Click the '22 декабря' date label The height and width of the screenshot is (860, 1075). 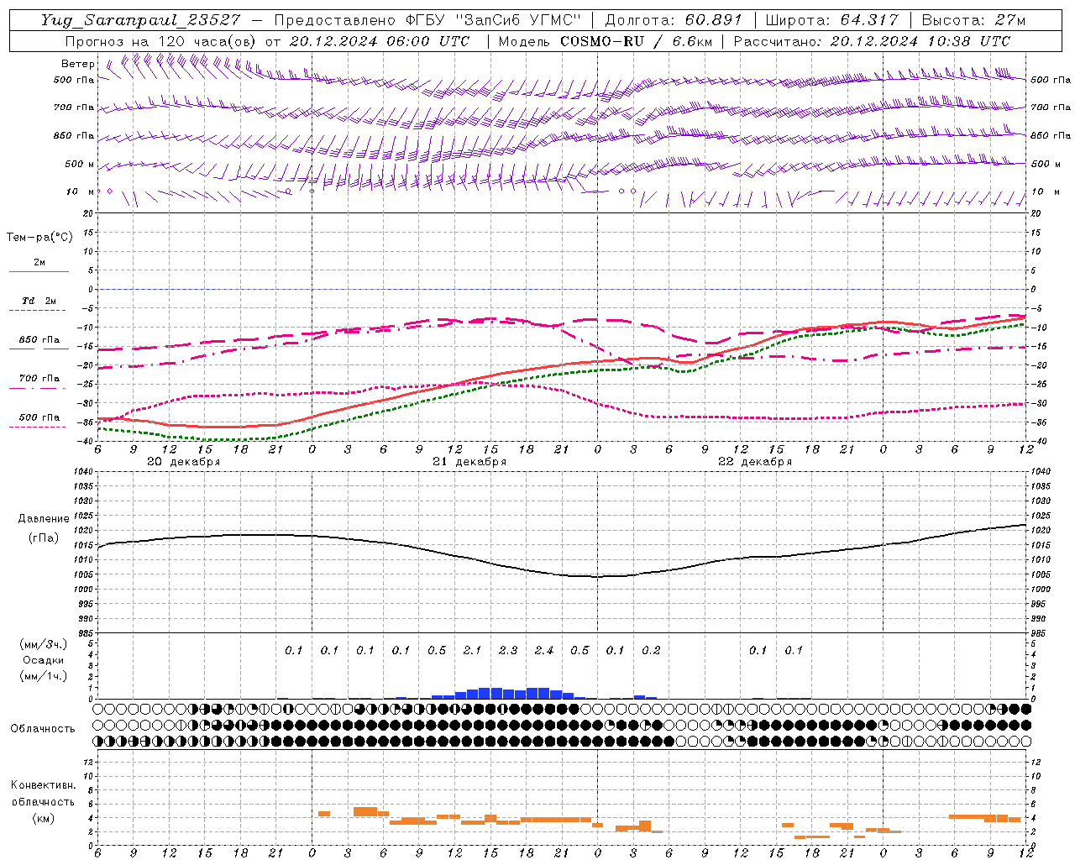click(755, 462)
